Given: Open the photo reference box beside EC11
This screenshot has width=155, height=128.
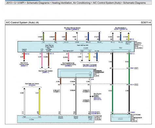Looking at the screenshot, I should point(136,85).
